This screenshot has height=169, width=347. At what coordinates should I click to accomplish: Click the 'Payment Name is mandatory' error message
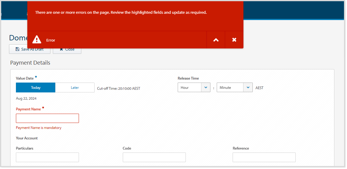point(39,128)
